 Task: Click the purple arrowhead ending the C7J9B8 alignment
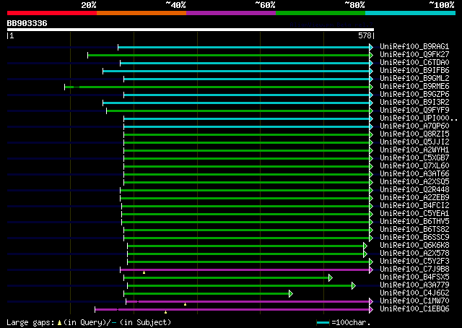click(371, 270)
